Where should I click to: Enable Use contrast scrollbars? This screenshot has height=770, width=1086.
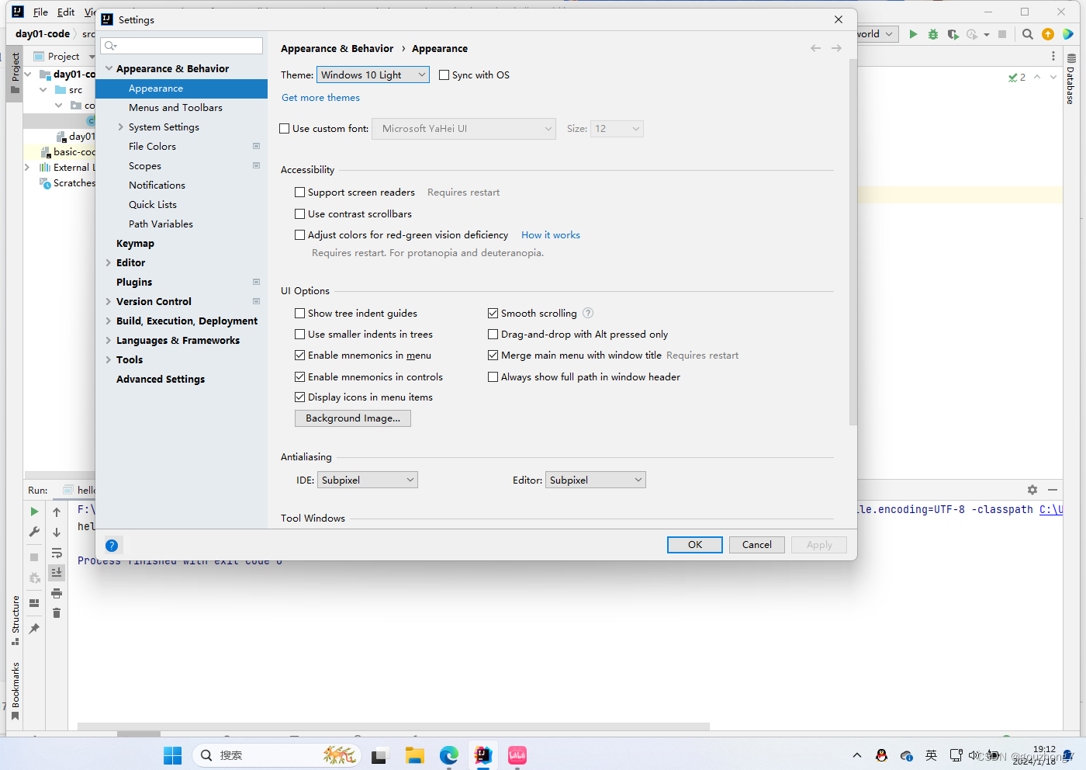pos(300,214)
